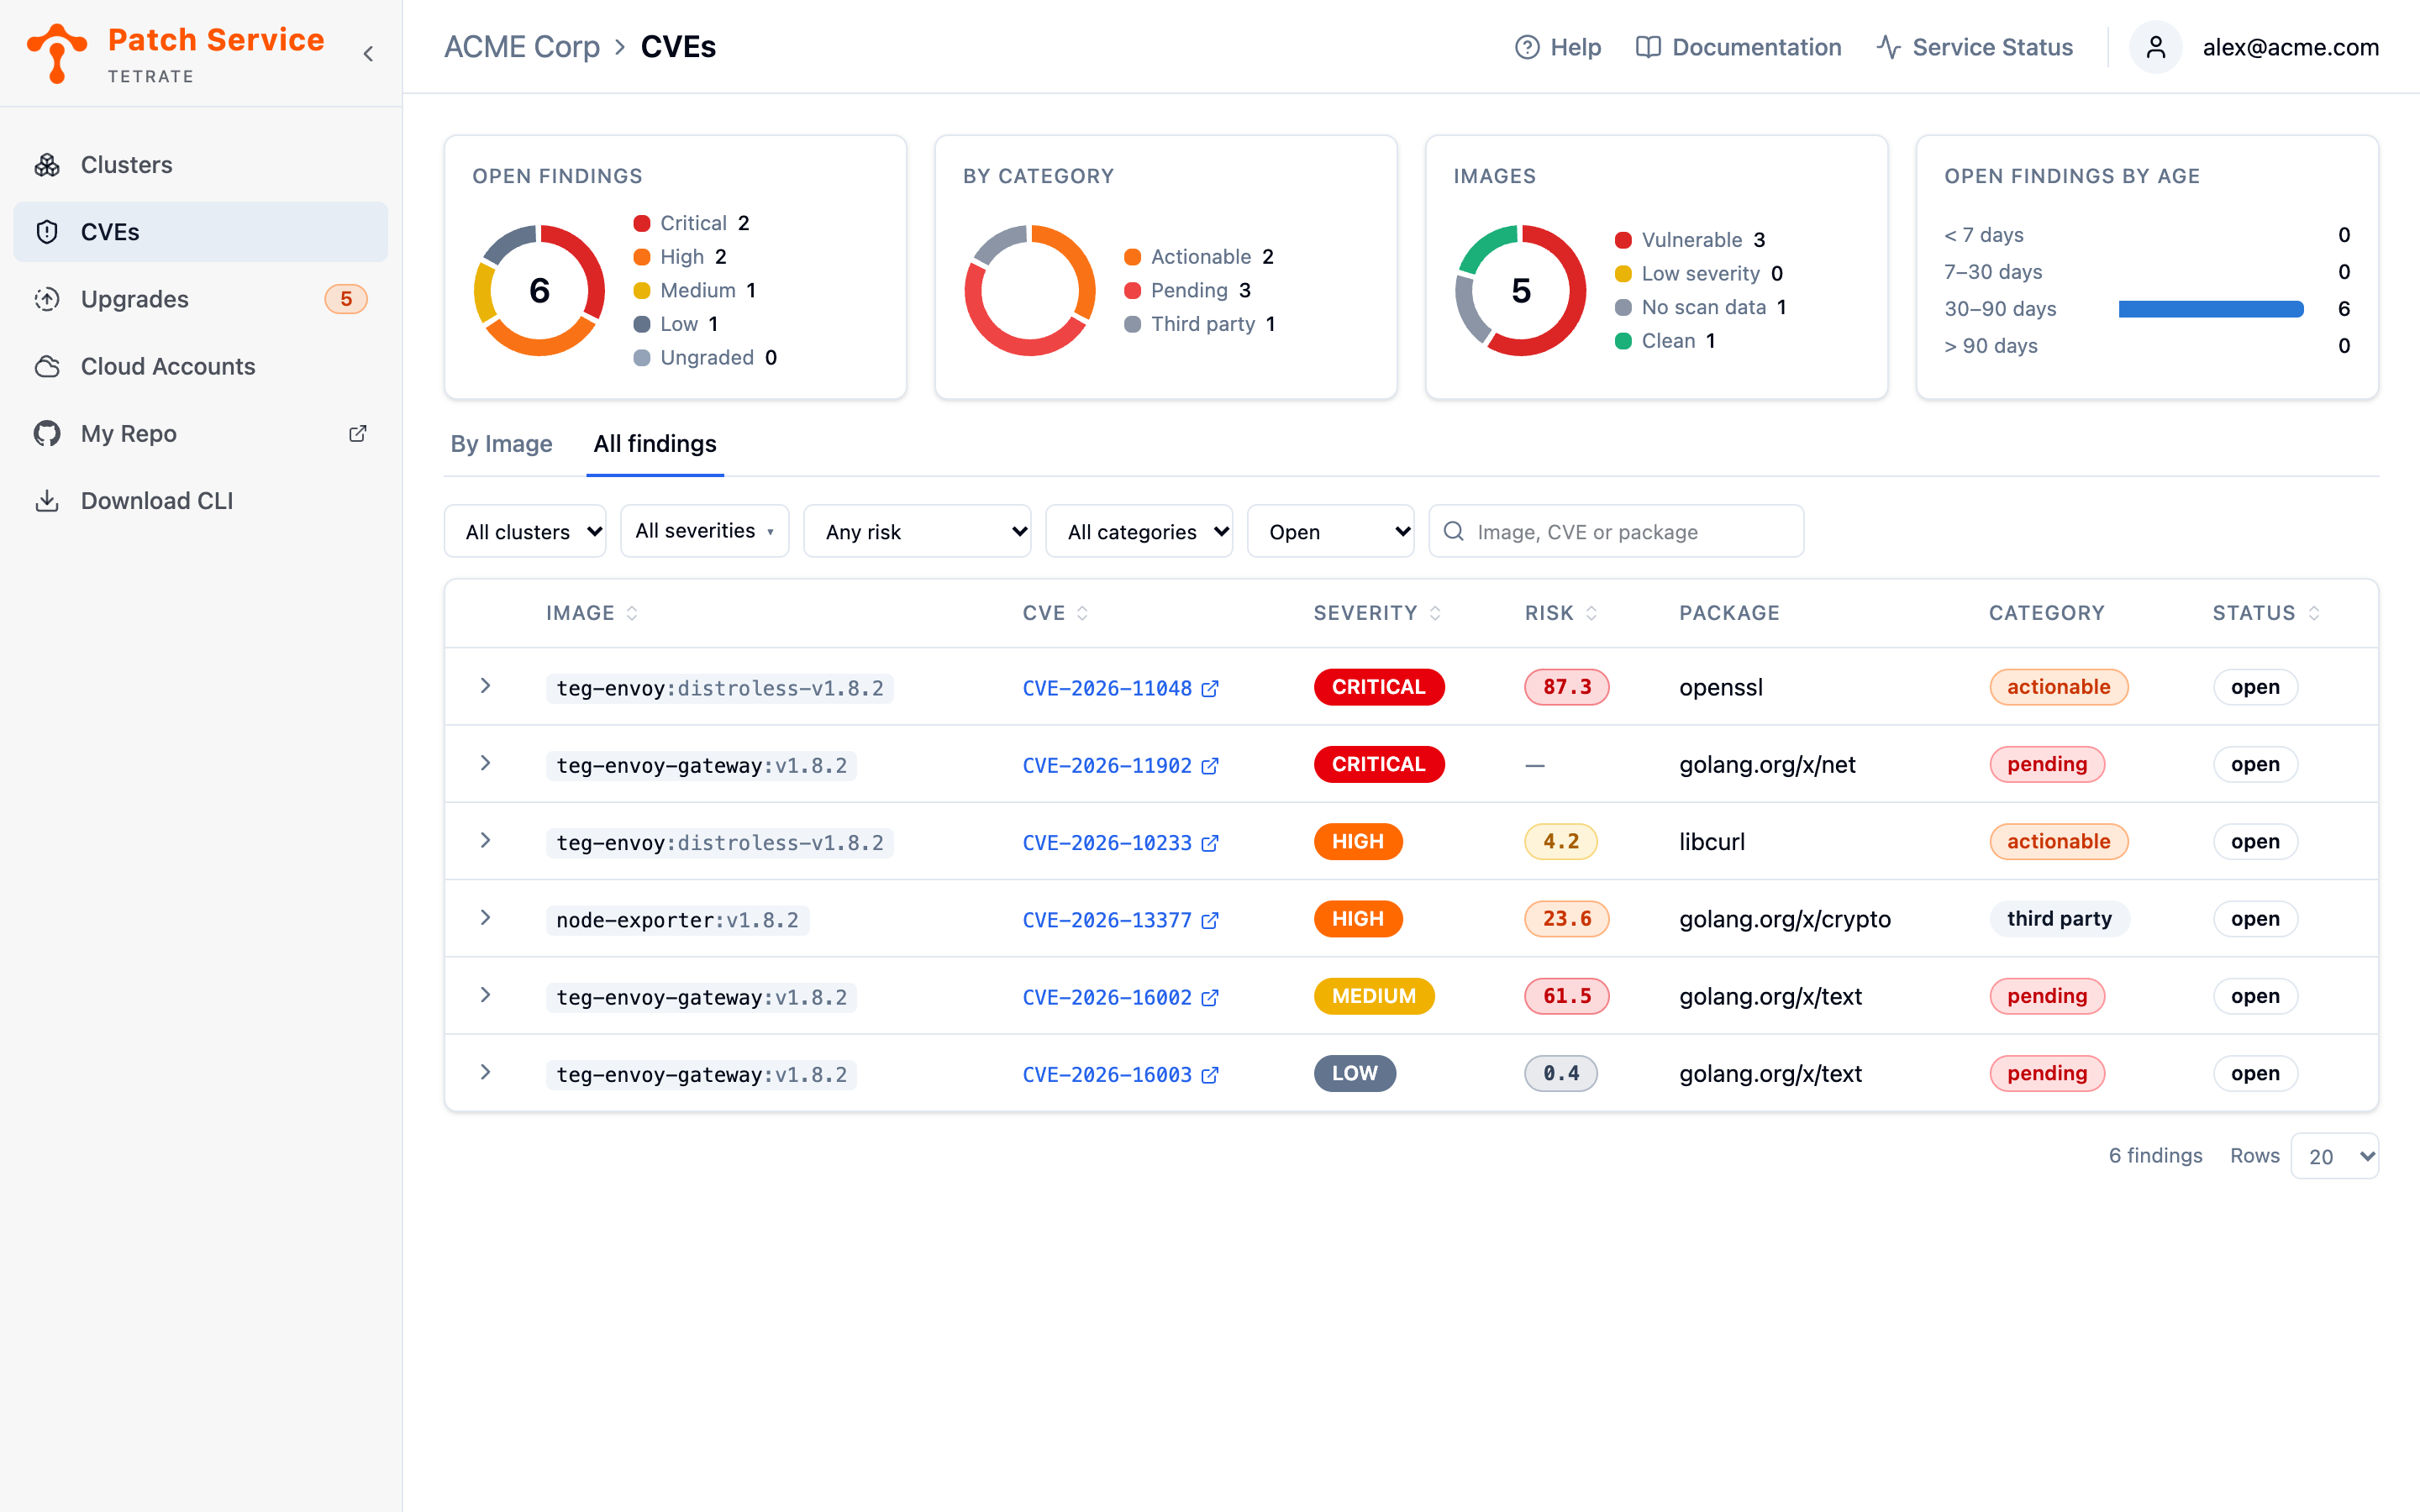Click the Patch Service logo
2420x1512 pixels.
click(x=57, y=54)
